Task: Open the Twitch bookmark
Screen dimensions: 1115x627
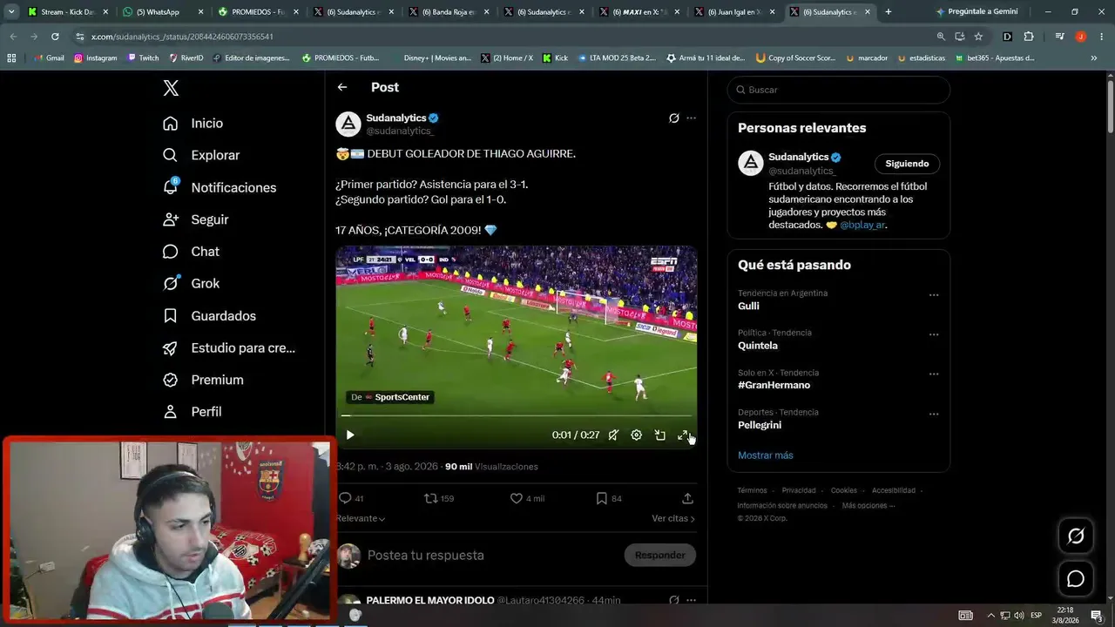Action: click(x=143, y=58)
